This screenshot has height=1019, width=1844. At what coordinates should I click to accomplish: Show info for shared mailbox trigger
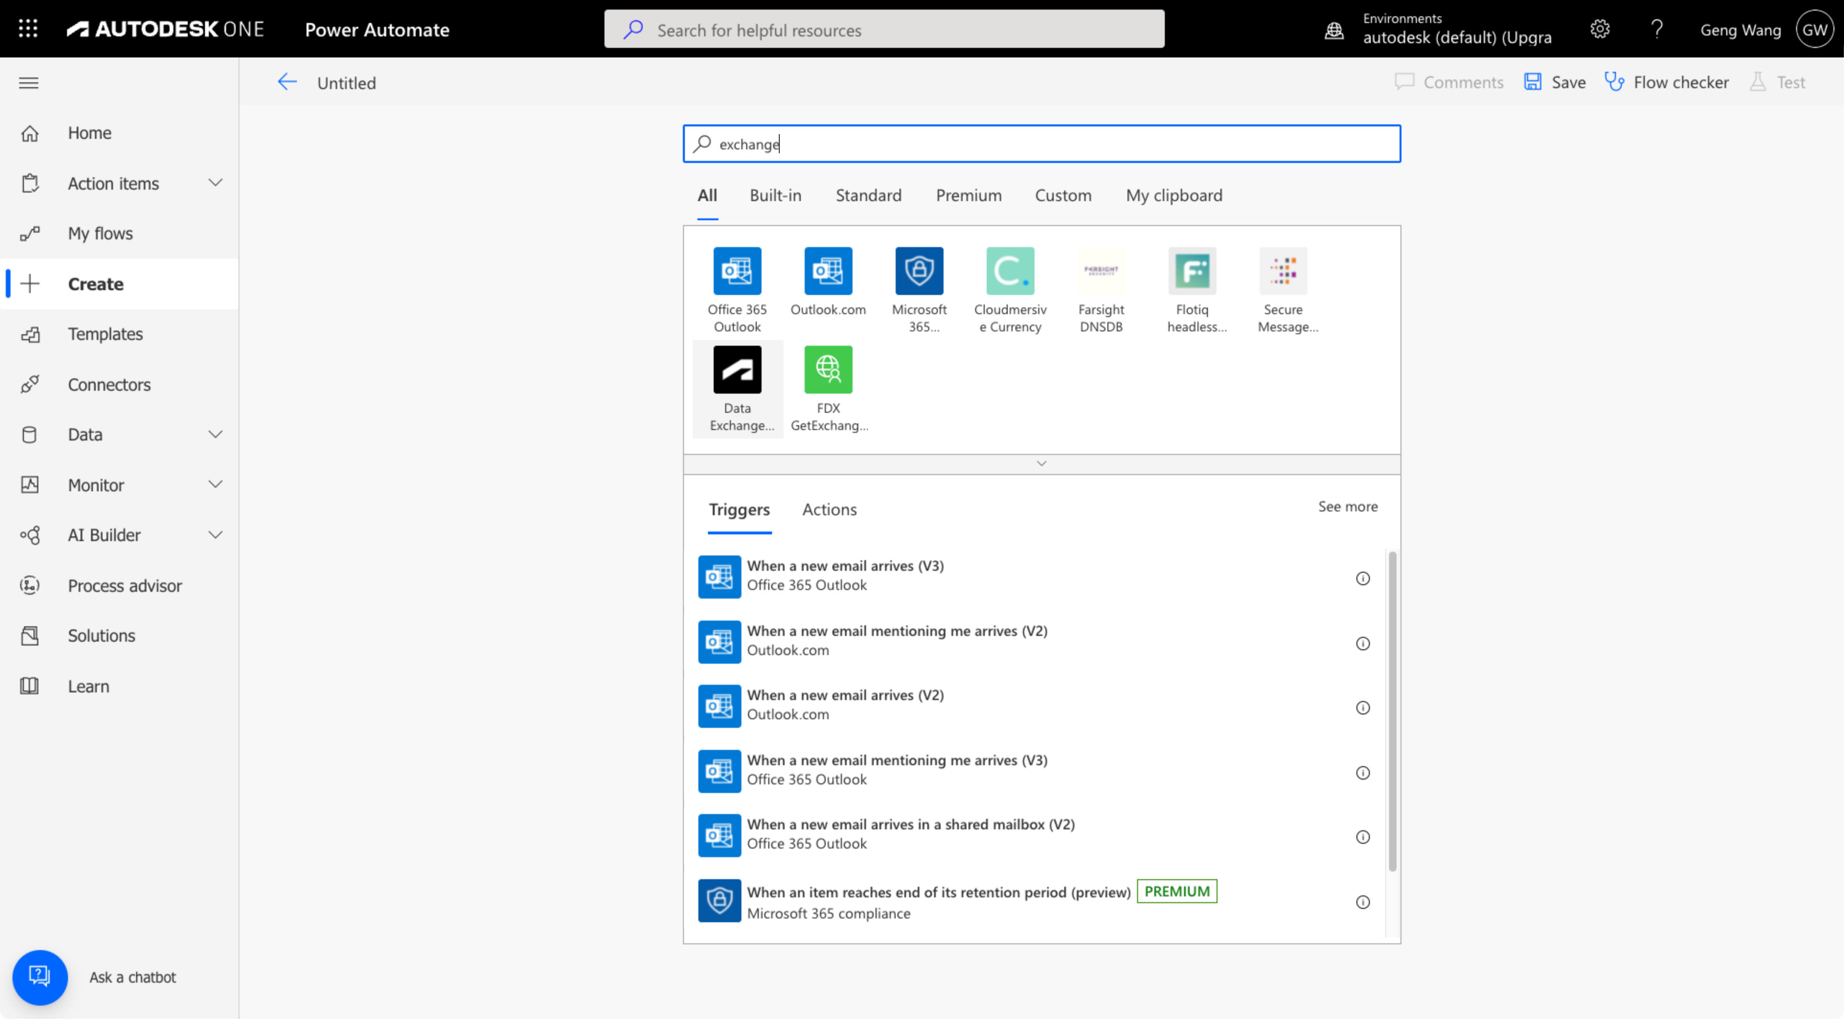pyautogui.click(x=1362, y=837)
